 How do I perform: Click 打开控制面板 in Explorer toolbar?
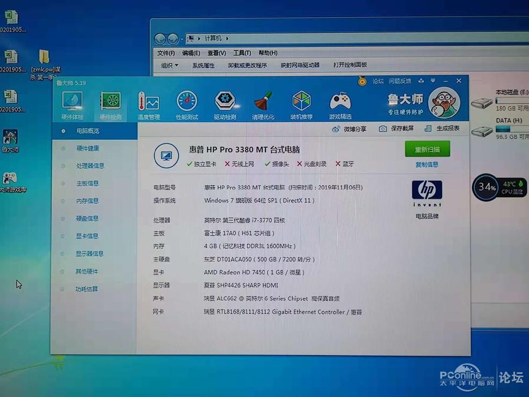350,64
